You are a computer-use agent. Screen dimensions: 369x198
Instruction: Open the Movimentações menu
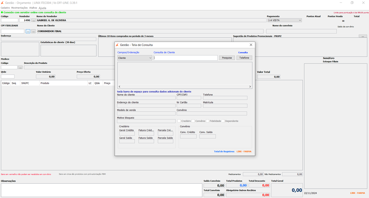click(19, 8)
